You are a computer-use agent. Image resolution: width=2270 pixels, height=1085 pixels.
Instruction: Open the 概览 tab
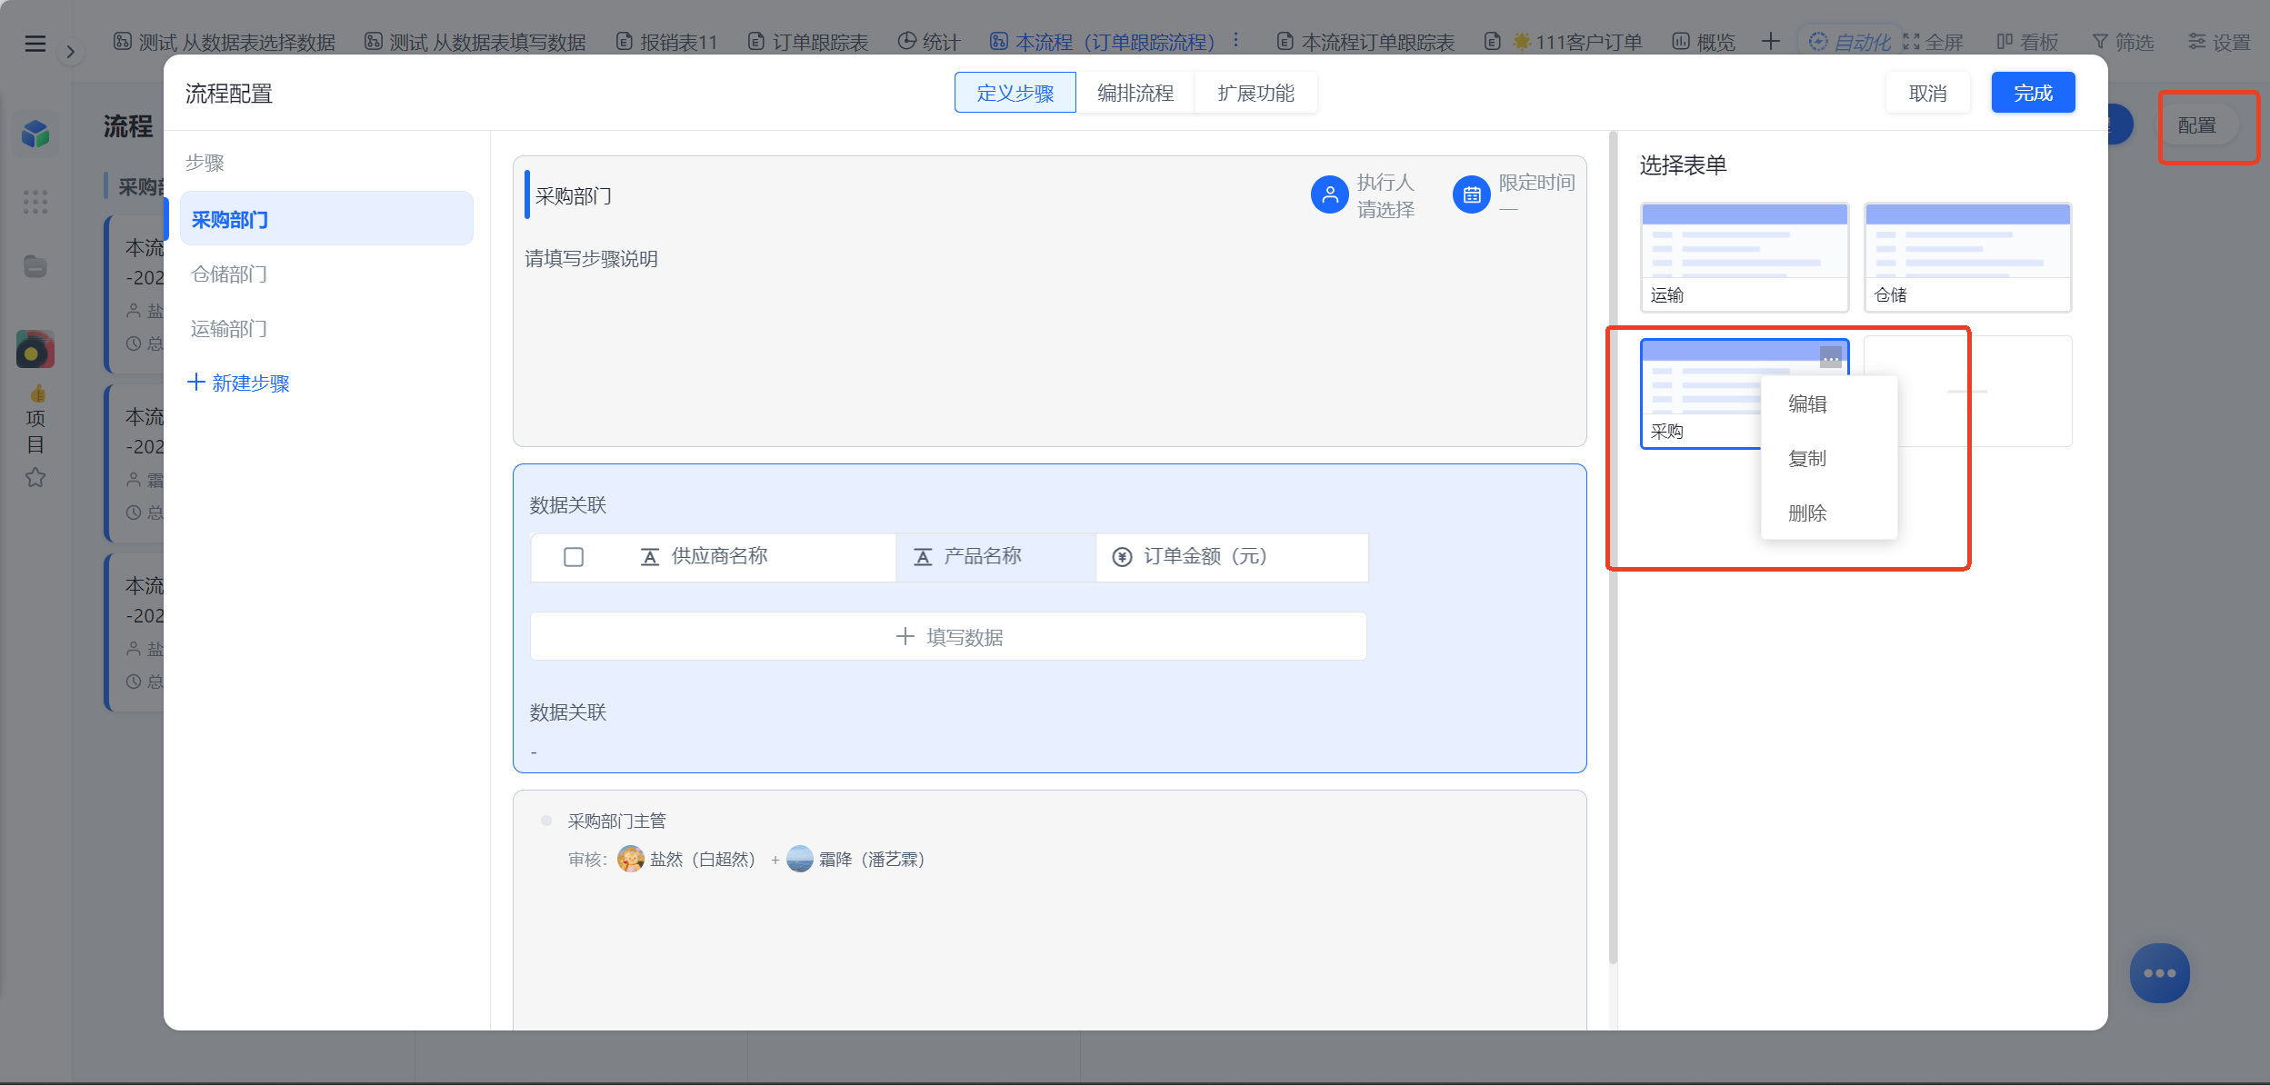point(1704,42)
